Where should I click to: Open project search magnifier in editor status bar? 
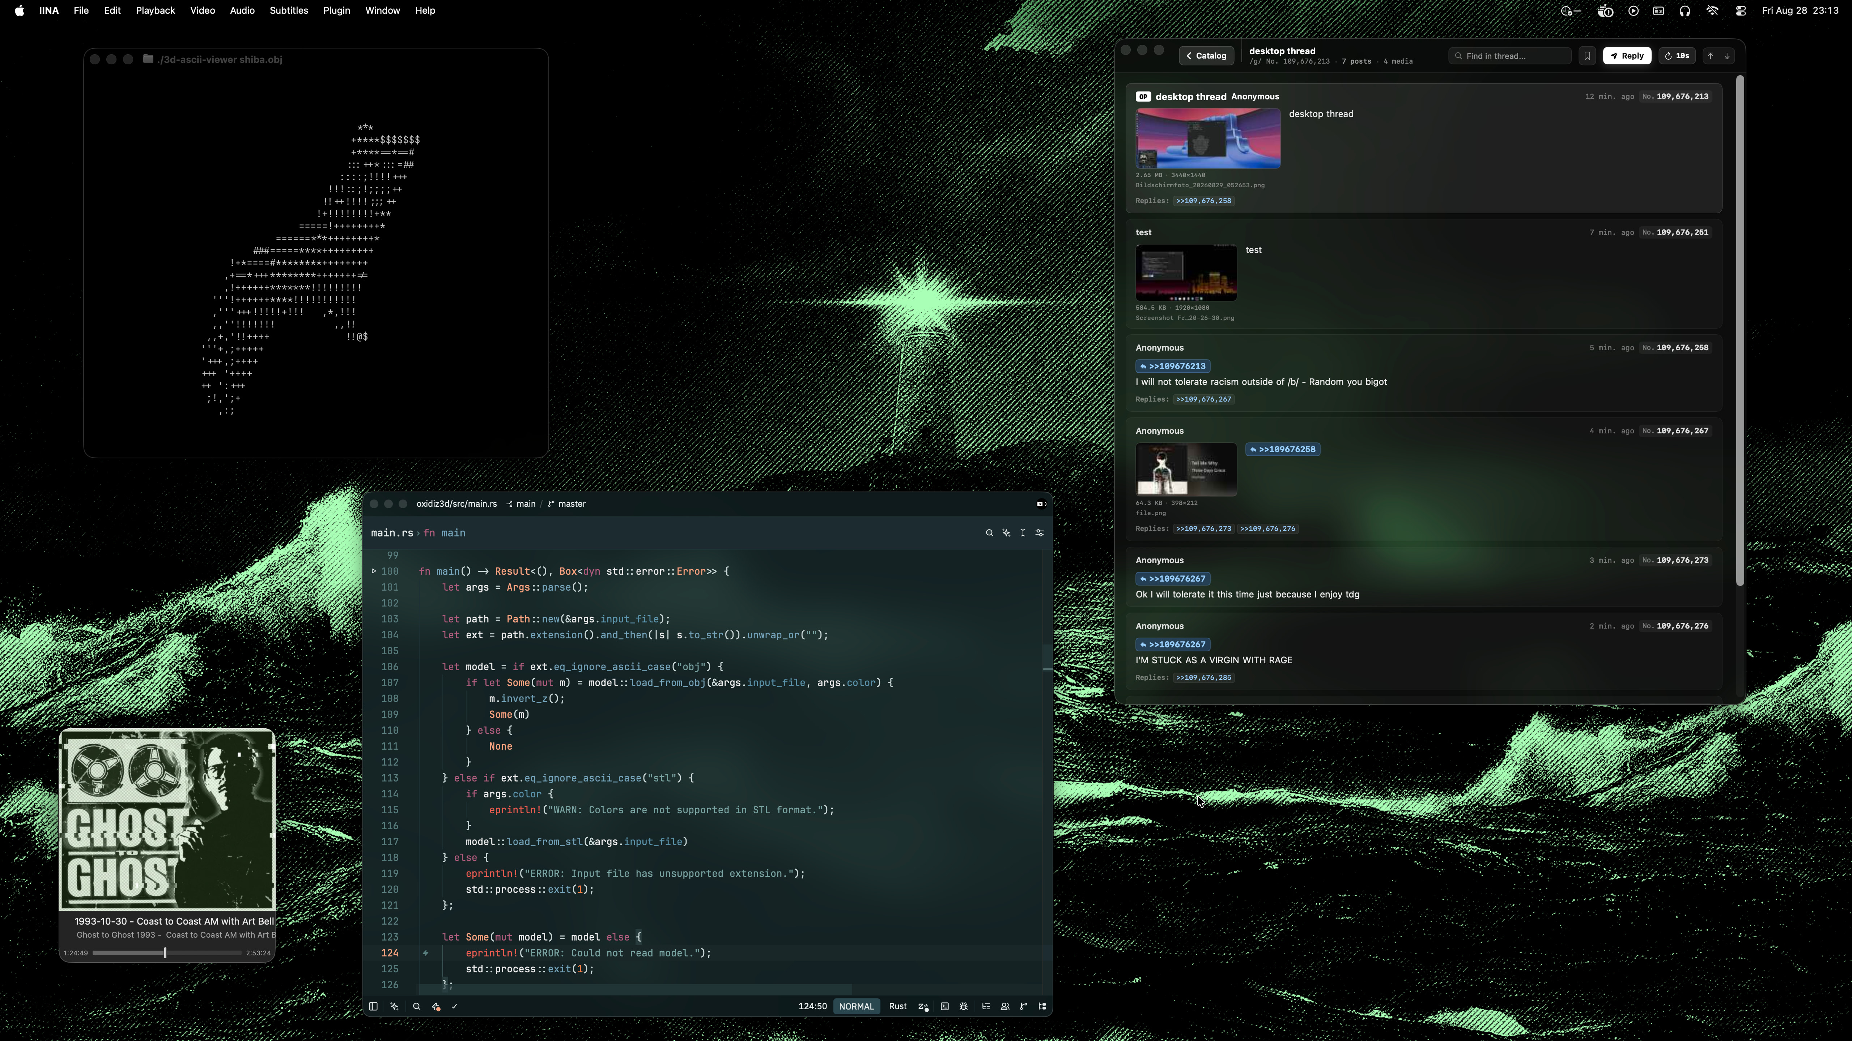tap(416, 1007)
